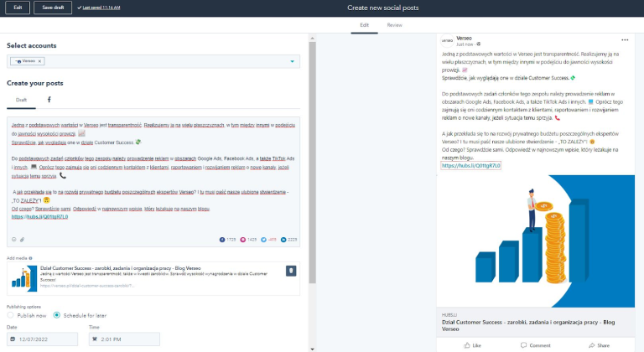The image size is (644, 352).
Task: Remove the Verseo account chip
Action: (39, 61)
